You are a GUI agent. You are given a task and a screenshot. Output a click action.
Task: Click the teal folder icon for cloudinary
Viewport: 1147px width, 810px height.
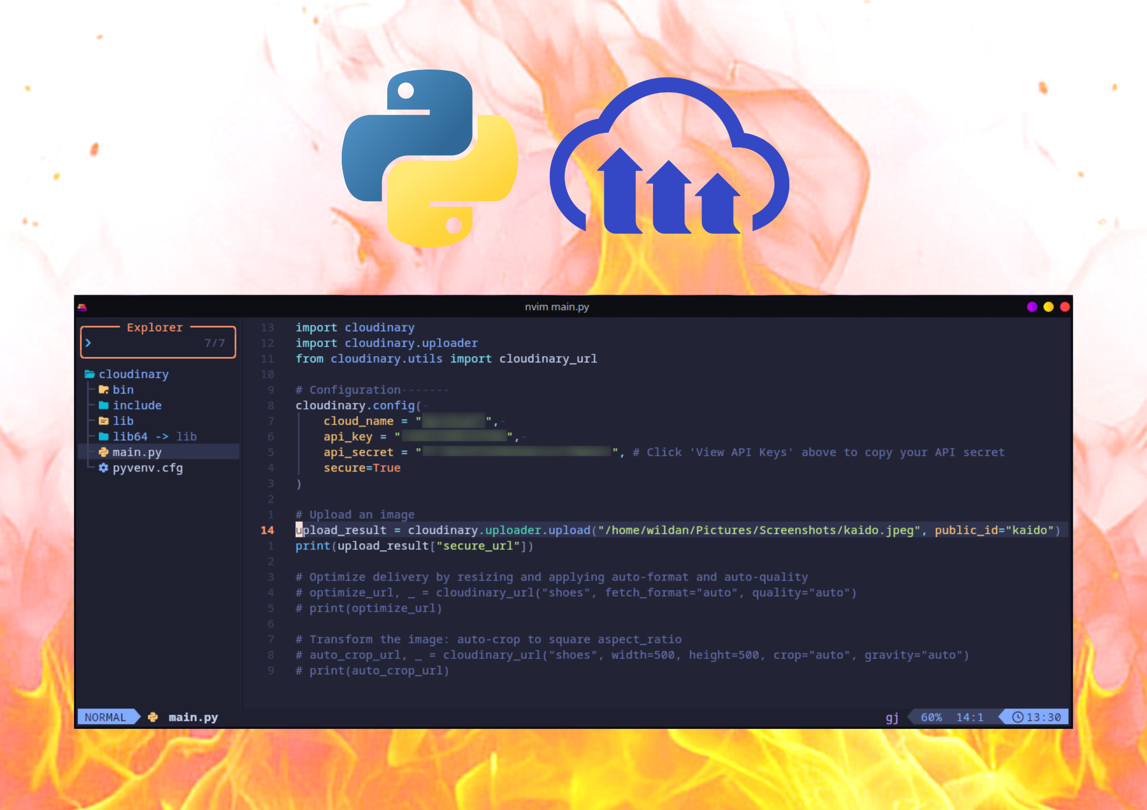[90, 374]
